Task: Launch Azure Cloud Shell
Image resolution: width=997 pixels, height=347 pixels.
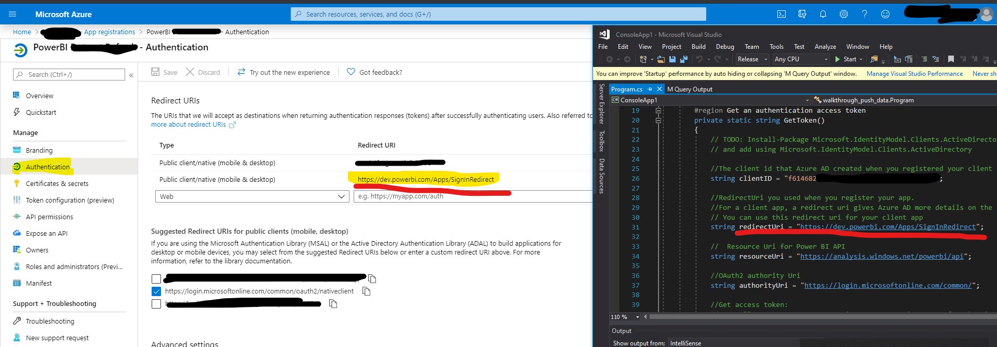Action: pos(782,14)
